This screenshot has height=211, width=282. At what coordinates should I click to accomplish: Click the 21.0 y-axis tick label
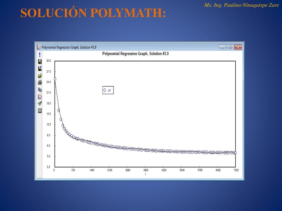click(49, 93)
